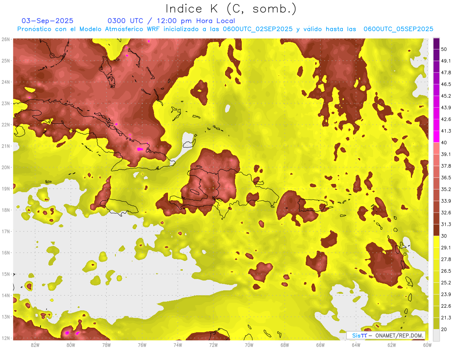
Task: Click the "74W" longitude label
Action: click(x=177, y=345)
